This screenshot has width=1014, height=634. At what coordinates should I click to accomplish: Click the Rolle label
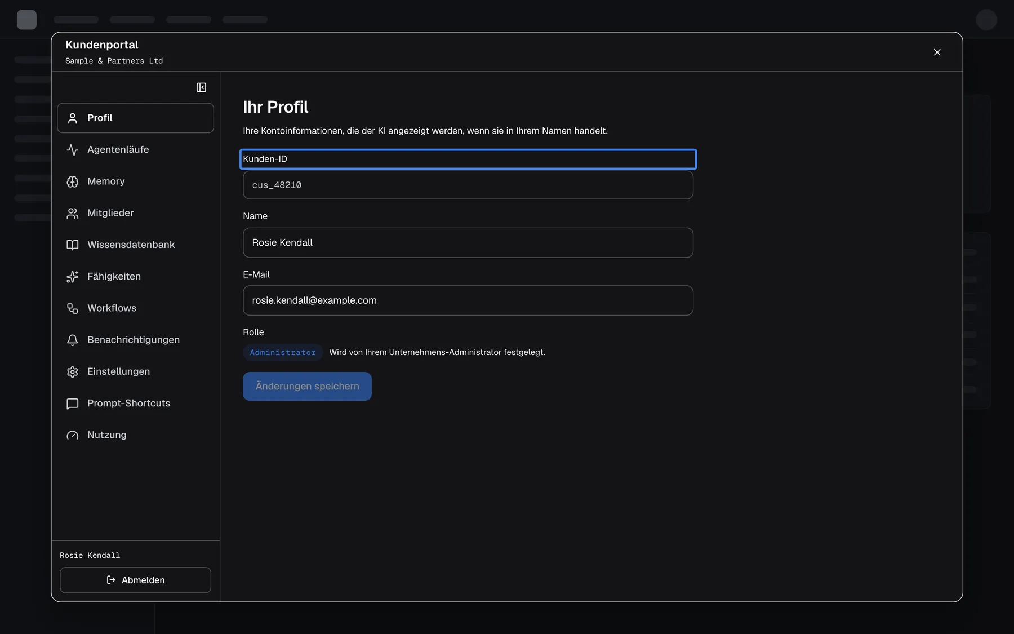point(253,332)
